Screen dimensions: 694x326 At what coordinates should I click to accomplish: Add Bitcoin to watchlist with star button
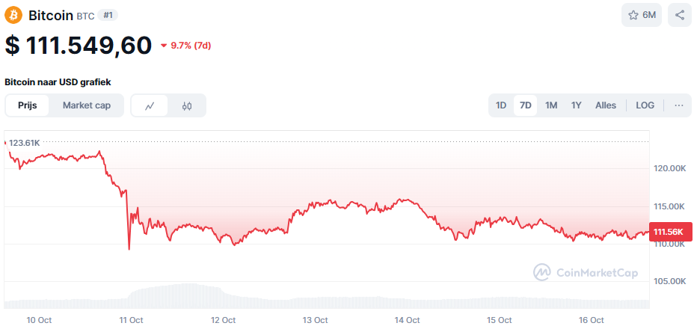[x=642, y=15]
